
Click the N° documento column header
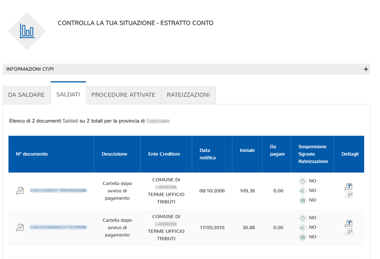[32, 154]
